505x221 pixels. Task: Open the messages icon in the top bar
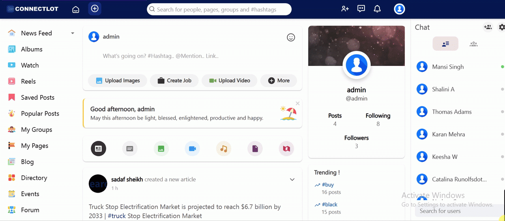[x=361, y=9]
